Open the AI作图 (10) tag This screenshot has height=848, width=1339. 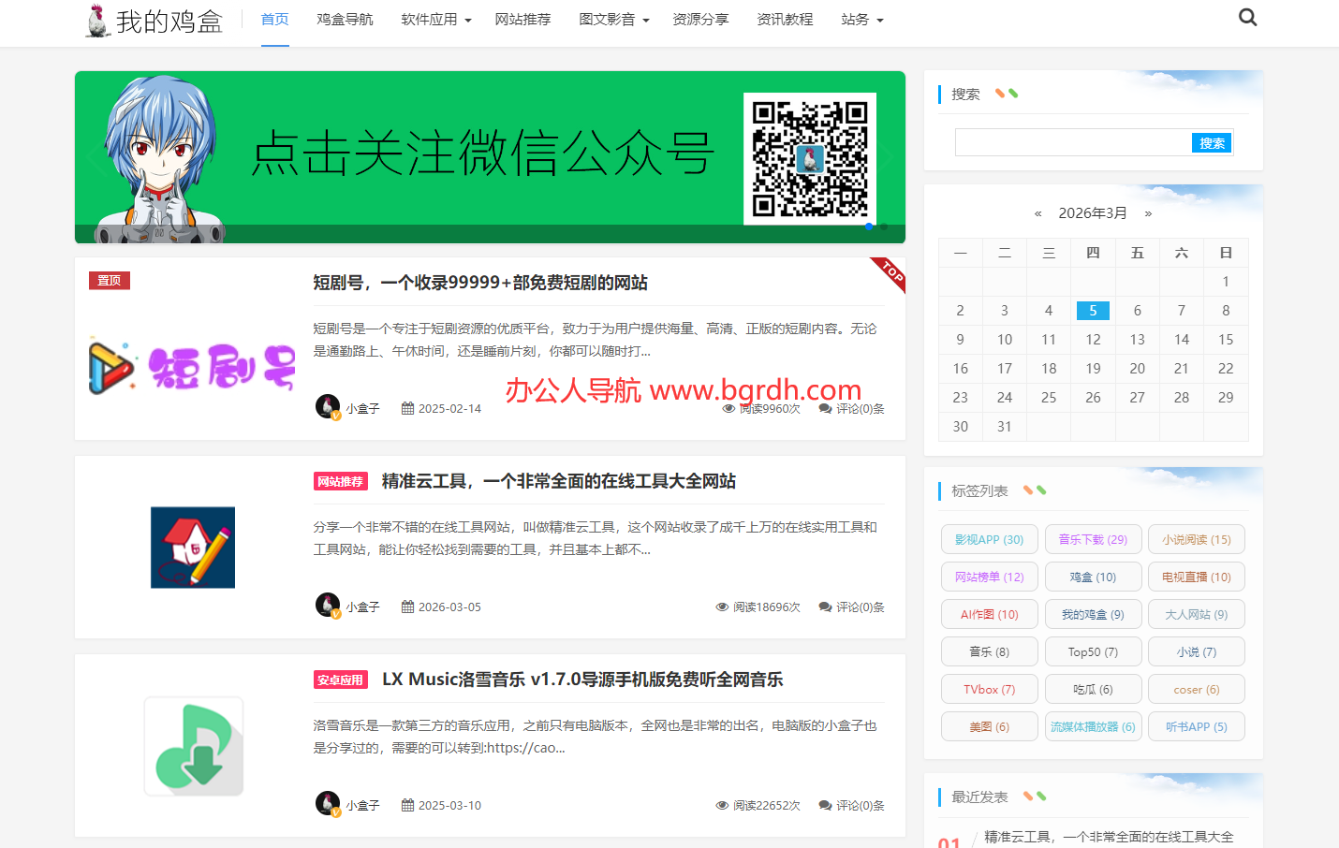click(990, 614)
